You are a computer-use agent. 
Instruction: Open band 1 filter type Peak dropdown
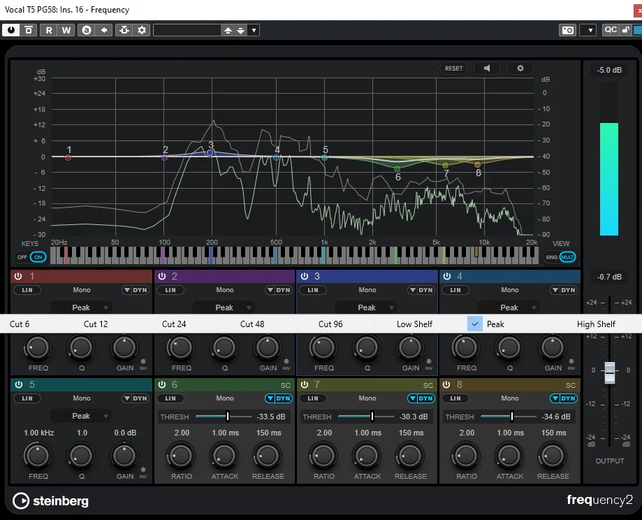(80, 308)
